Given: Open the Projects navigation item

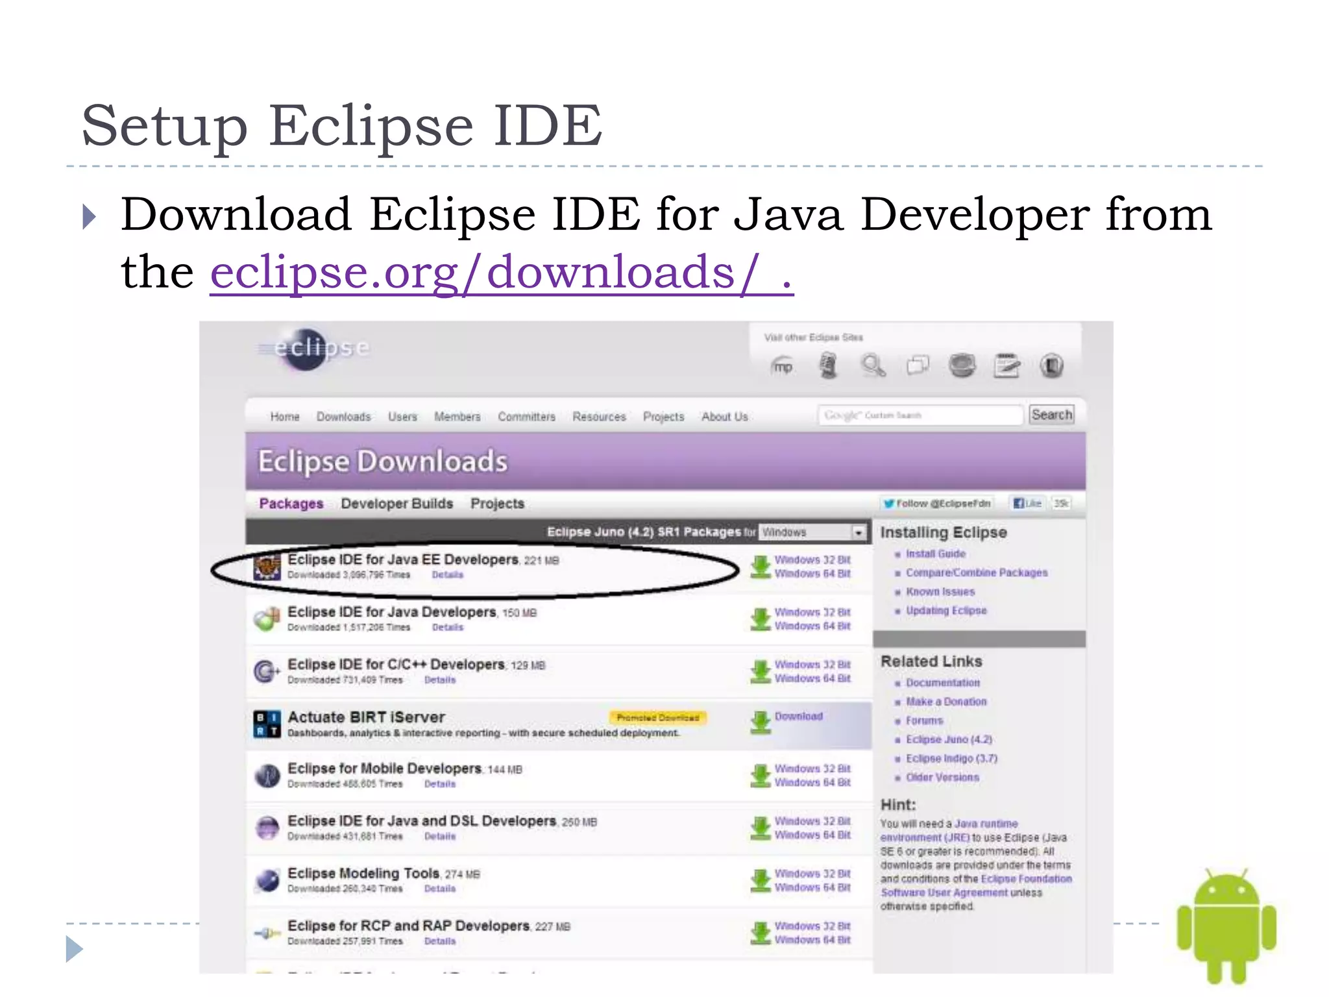Looking at the screenshot, I should click(x=663, y=417).
